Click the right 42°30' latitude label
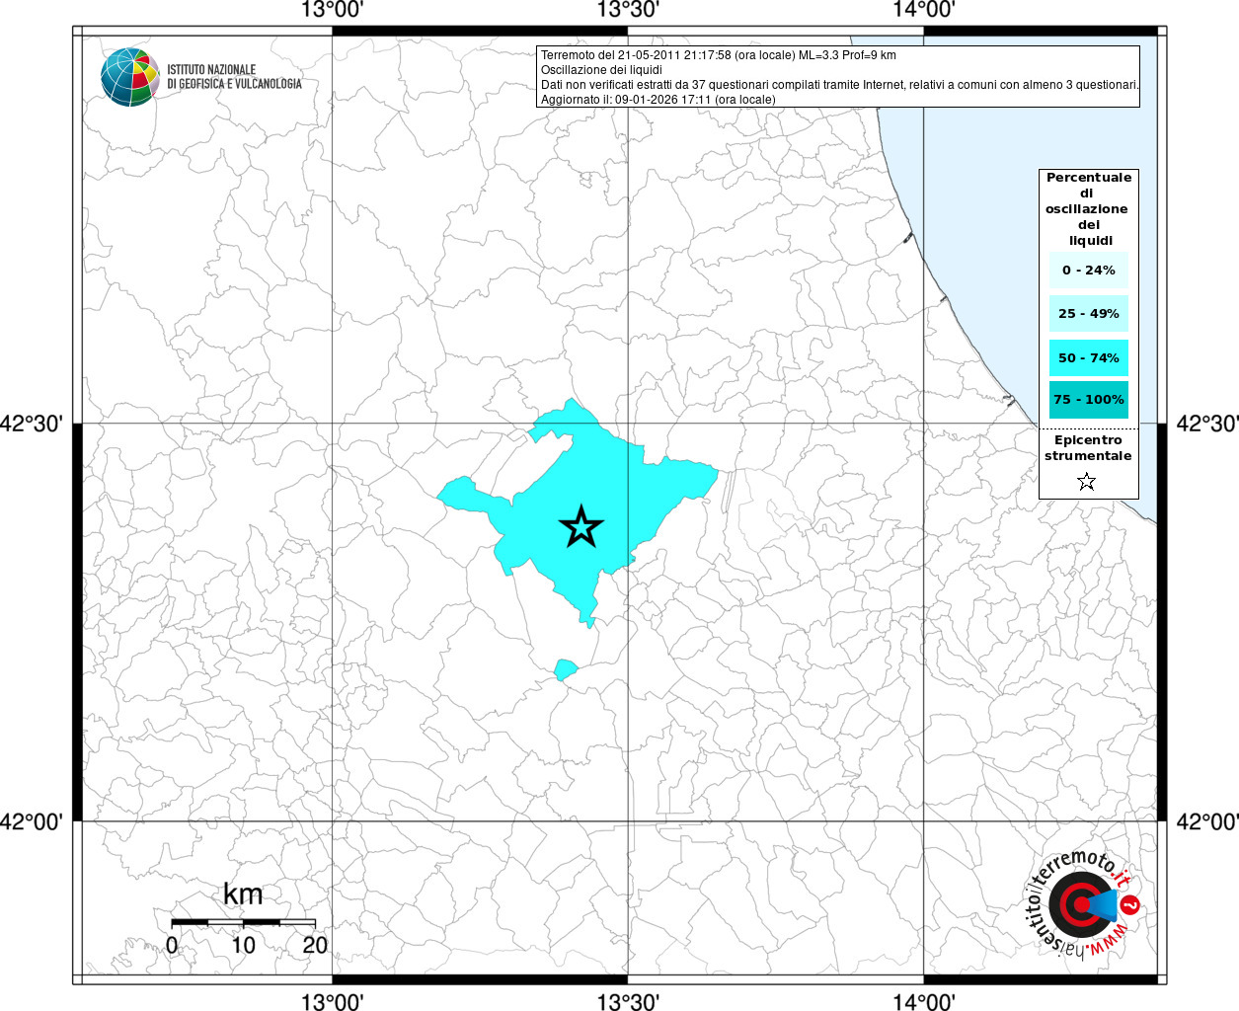 [1207, 424]
